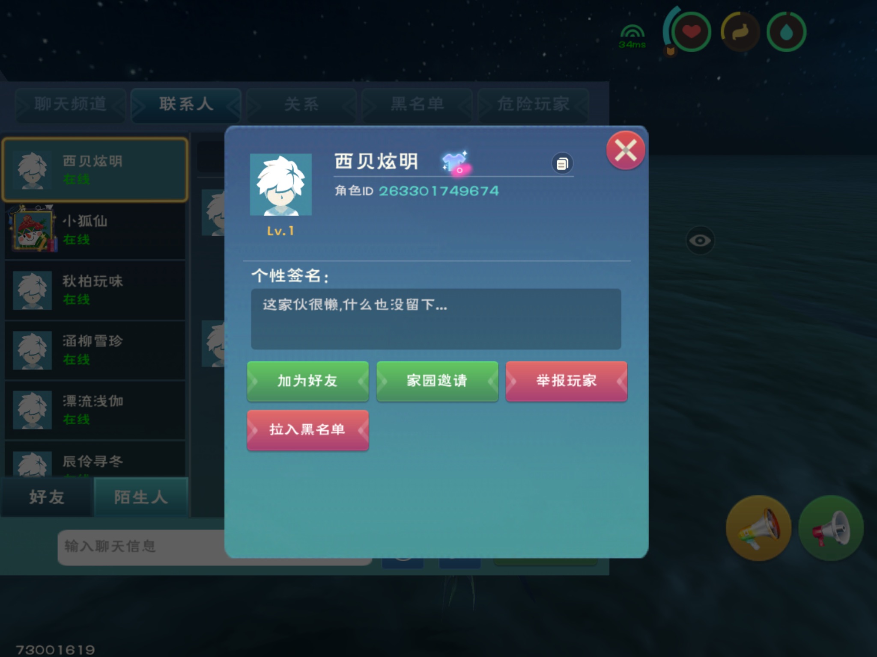
Task: Open the green megaphone announcement
Action: click(x=831, y=528)
